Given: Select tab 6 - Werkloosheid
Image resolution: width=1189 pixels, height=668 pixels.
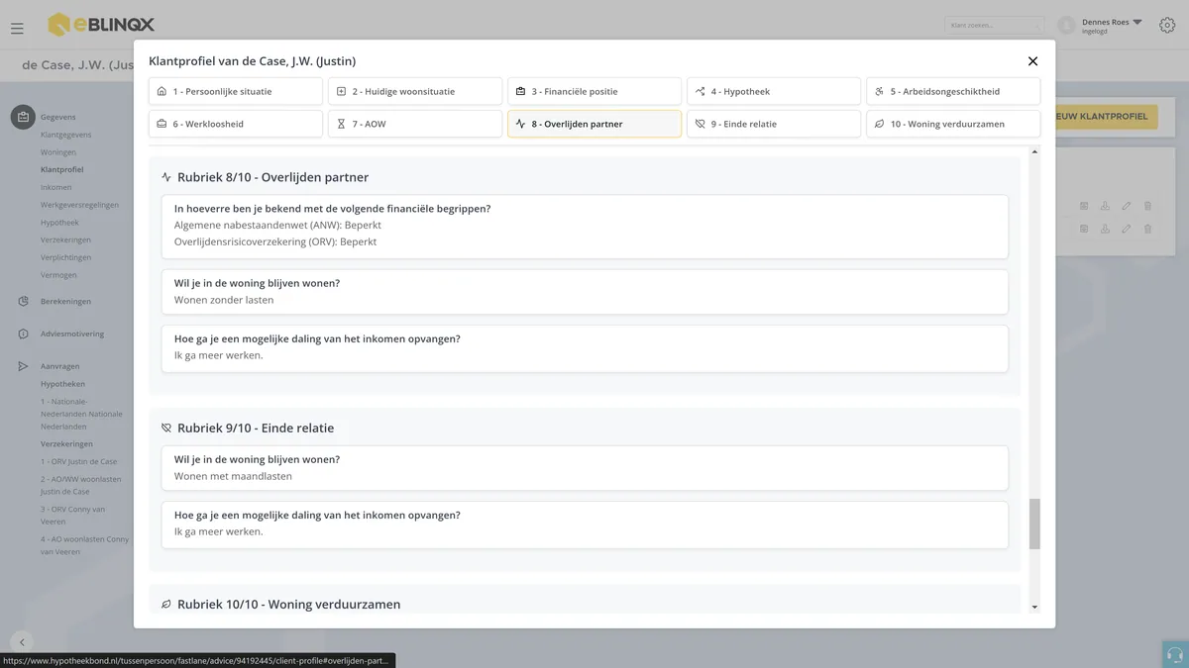Looking at the screenshot, I should (x=236, y=124).
